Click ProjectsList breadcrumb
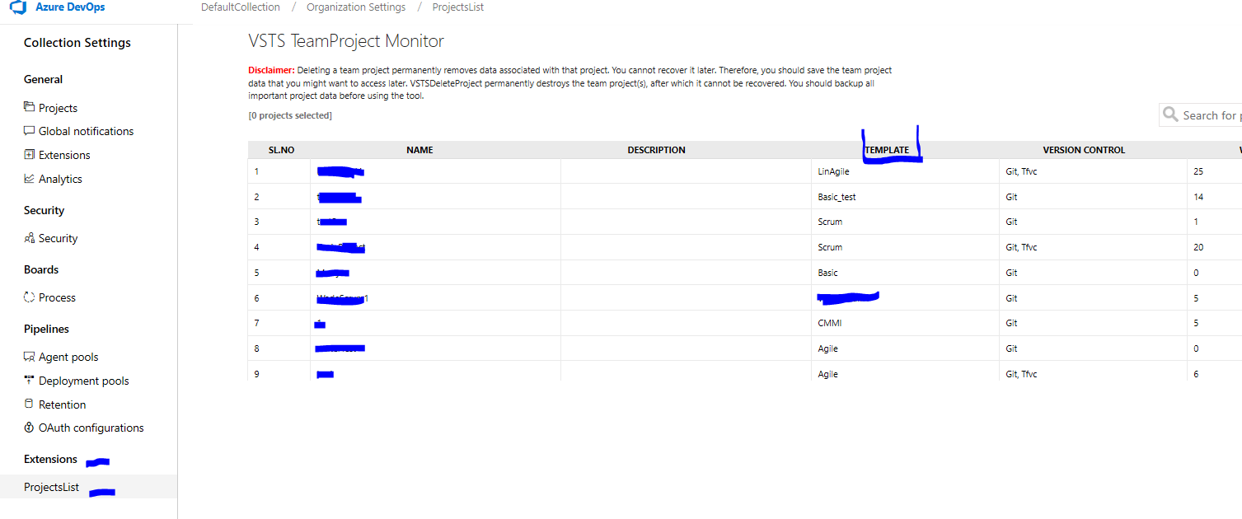The height and width of the screenshot is (519, 1242). [x=458, y=7]
